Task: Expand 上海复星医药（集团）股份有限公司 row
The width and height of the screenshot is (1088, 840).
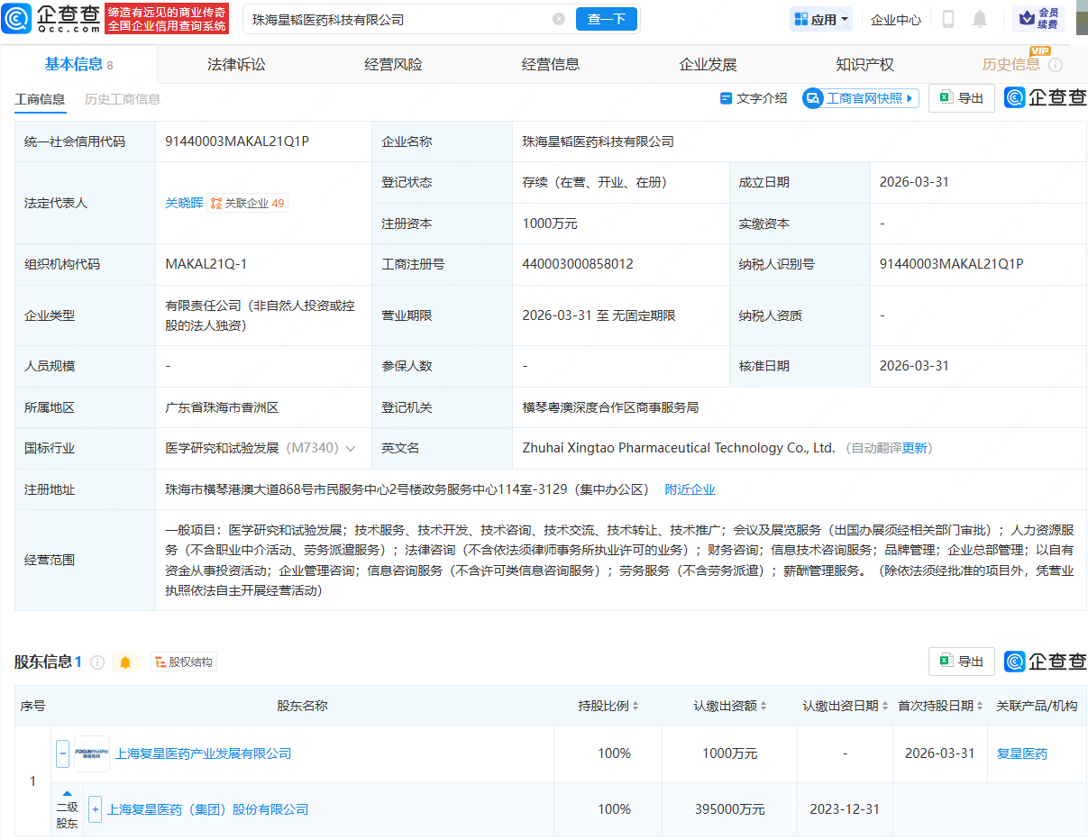Action: coord(95,809)
